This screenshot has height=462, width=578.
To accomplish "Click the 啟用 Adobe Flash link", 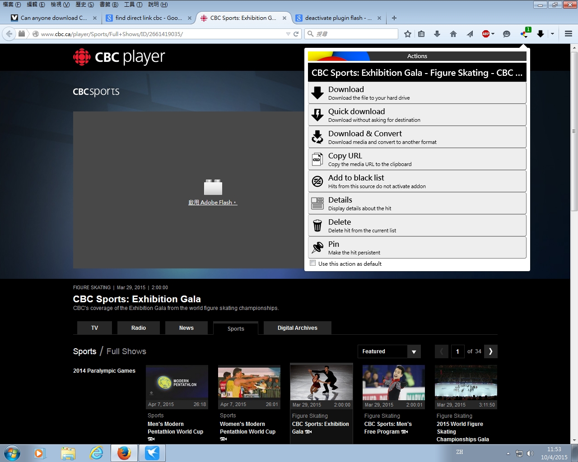I will [213, 203].
